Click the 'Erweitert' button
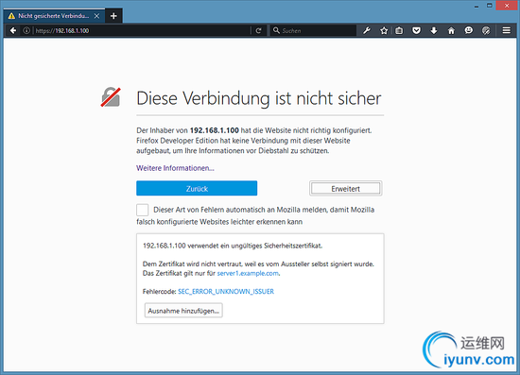520x375 pixels. [345, 188]
